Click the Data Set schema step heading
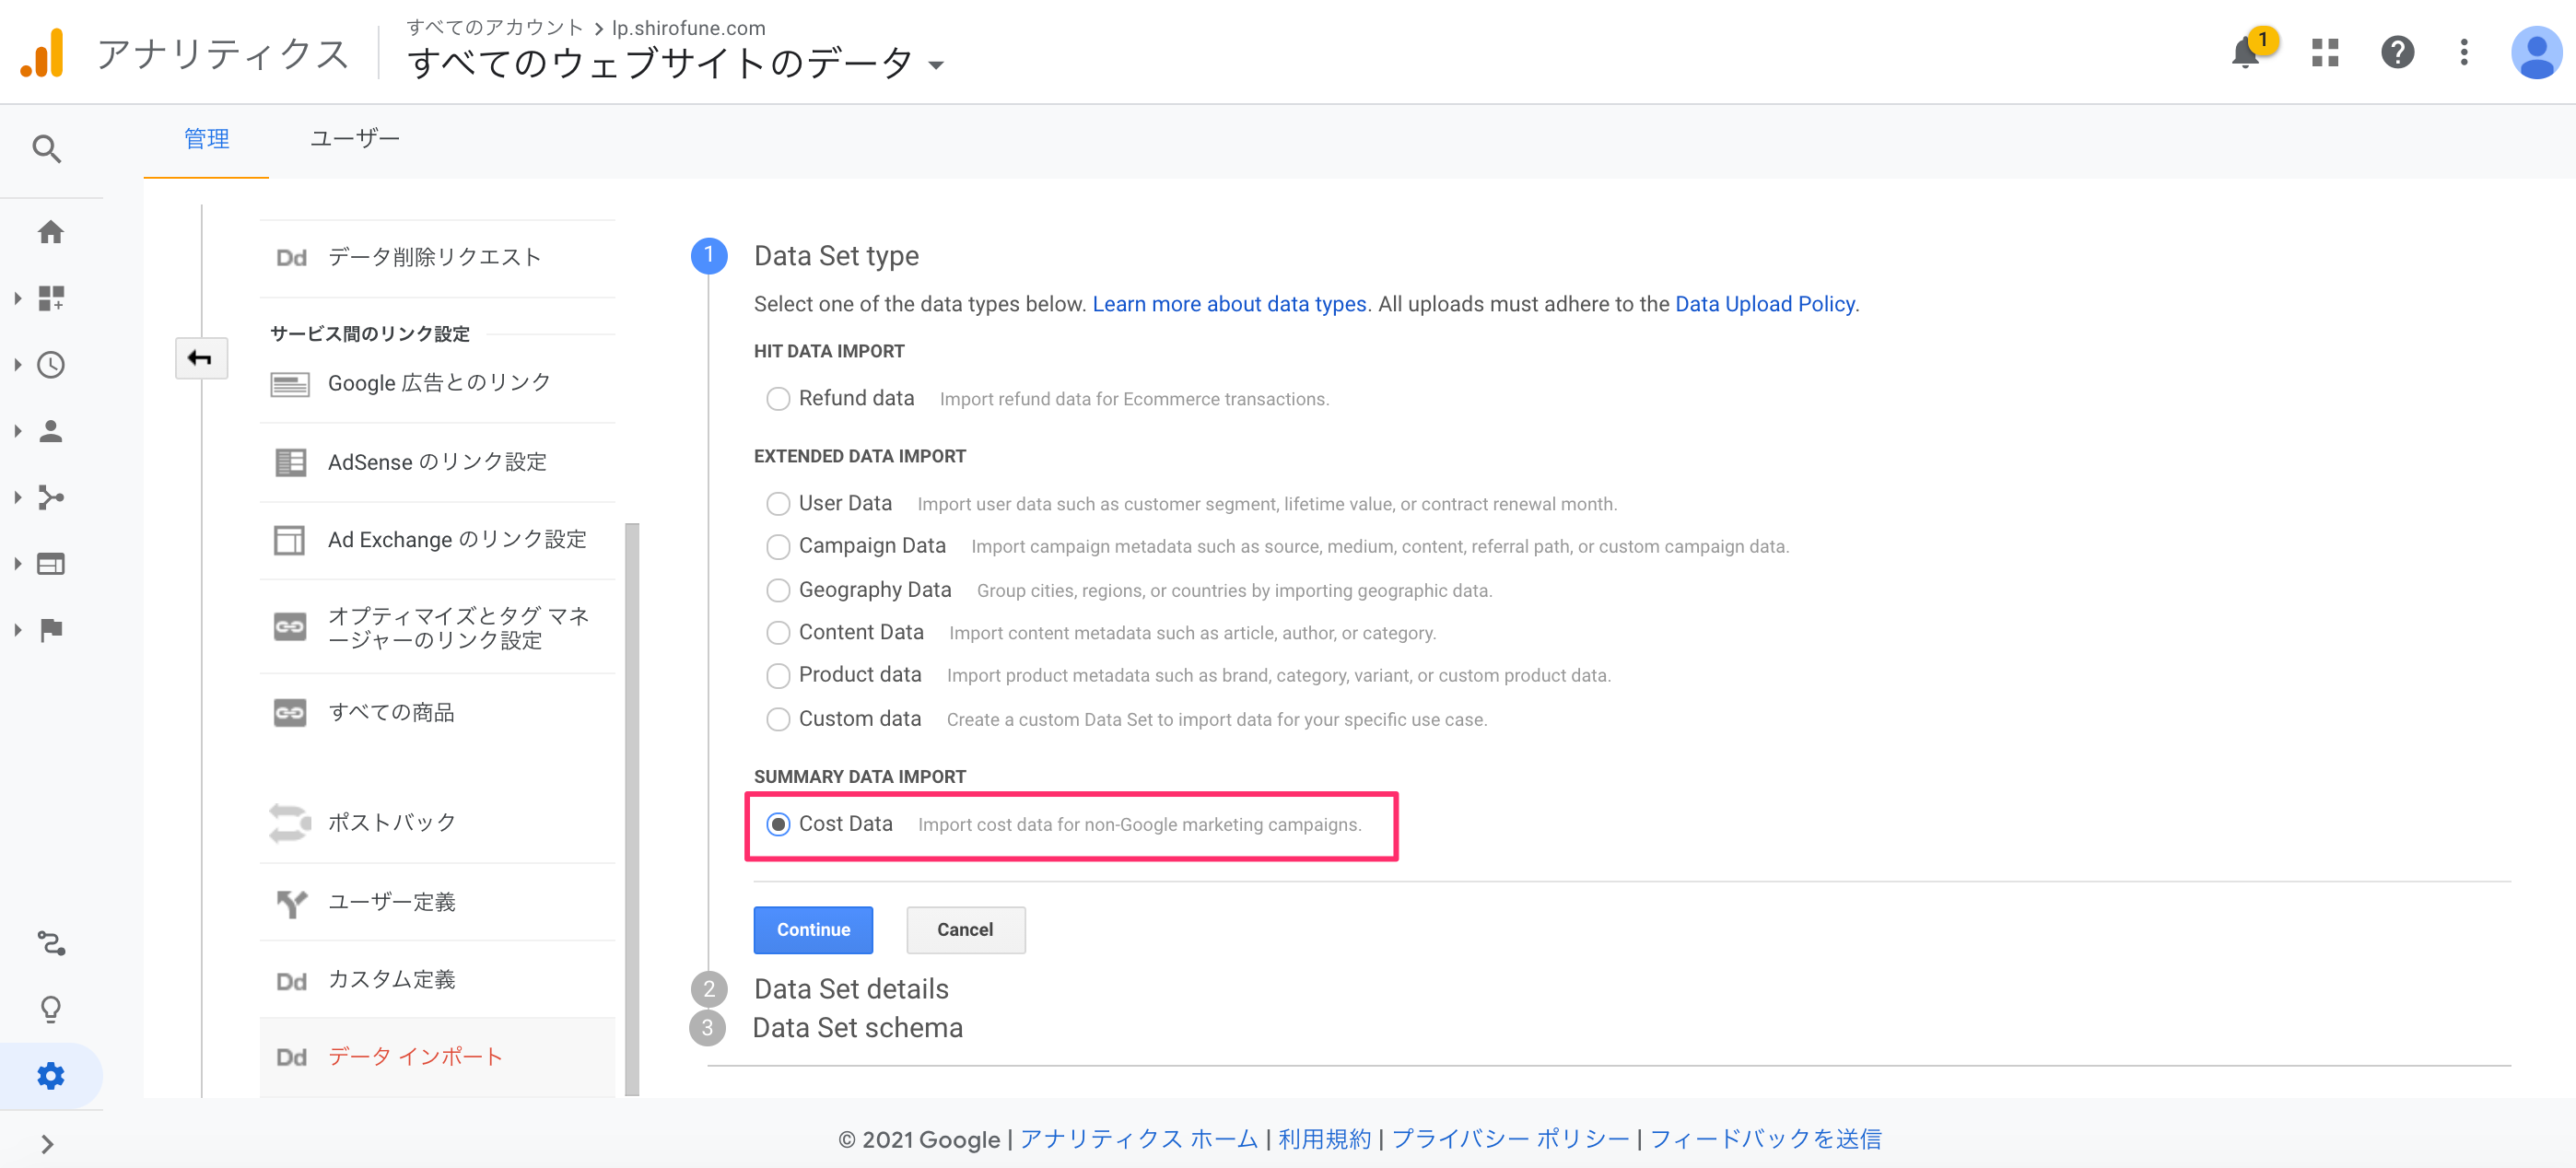 click(858, 1027)
